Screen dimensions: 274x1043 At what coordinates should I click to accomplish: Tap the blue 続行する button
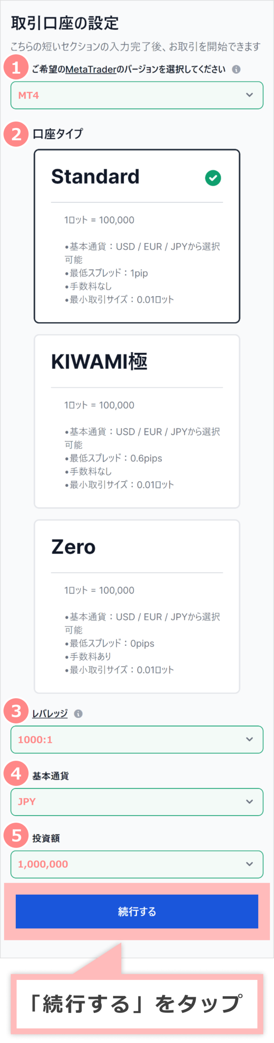[137, 911]
